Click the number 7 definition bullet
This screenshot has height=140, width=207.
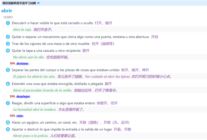[8, 103]
